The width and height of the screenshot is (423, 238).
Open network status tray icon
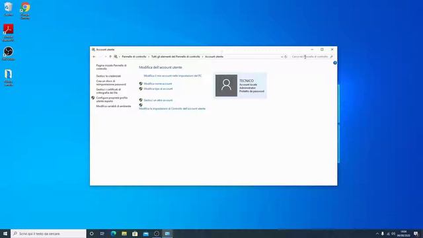pos(388,233)
